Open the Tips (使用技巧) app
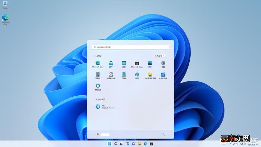This screenshot has height=147, width=261. click(98, 87)
